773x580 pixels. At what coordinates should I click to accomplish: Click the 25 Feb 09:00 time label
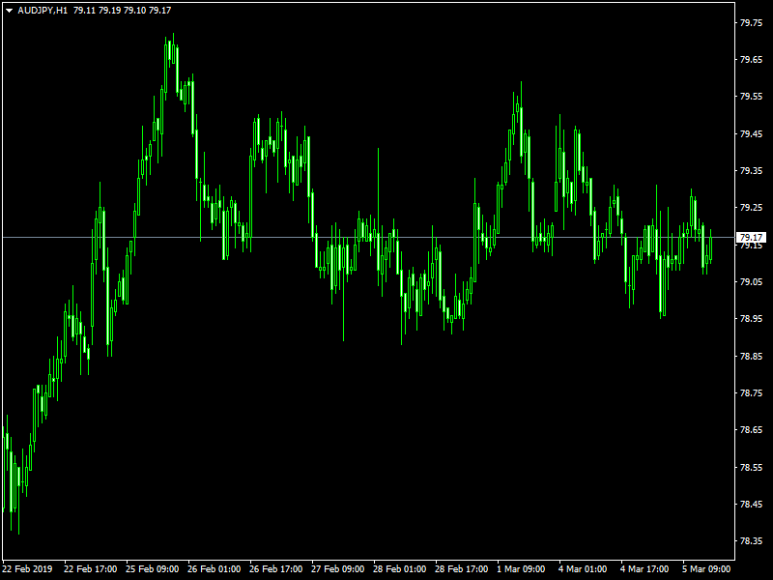click(x=152, y=569)
